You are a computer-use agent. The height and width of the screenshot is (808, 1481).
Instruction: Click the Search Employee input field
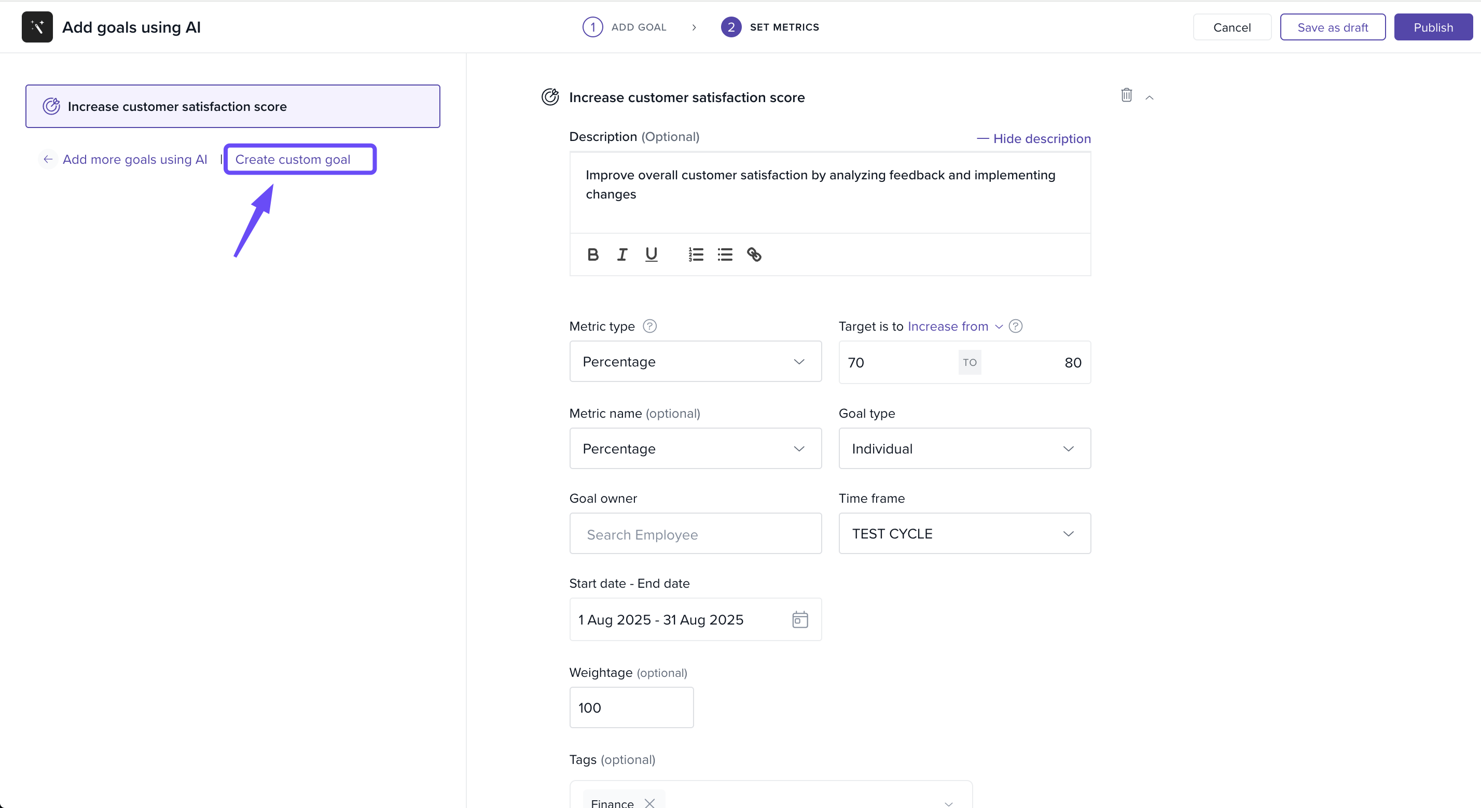pyautogui.click(x=695, y=534)
